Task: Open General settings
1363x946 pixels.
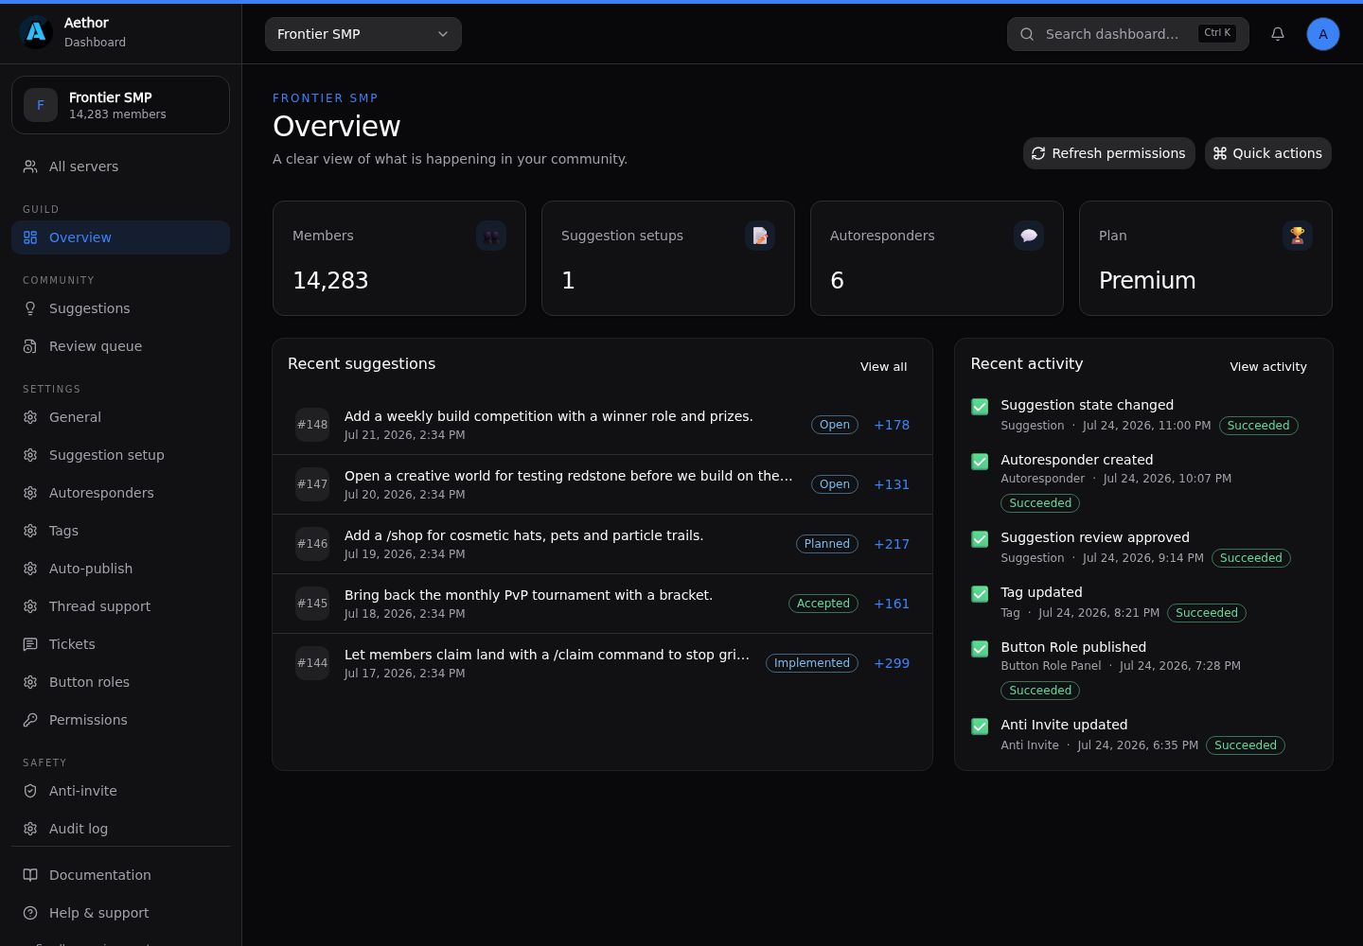Action: click(x=120, y=417)
